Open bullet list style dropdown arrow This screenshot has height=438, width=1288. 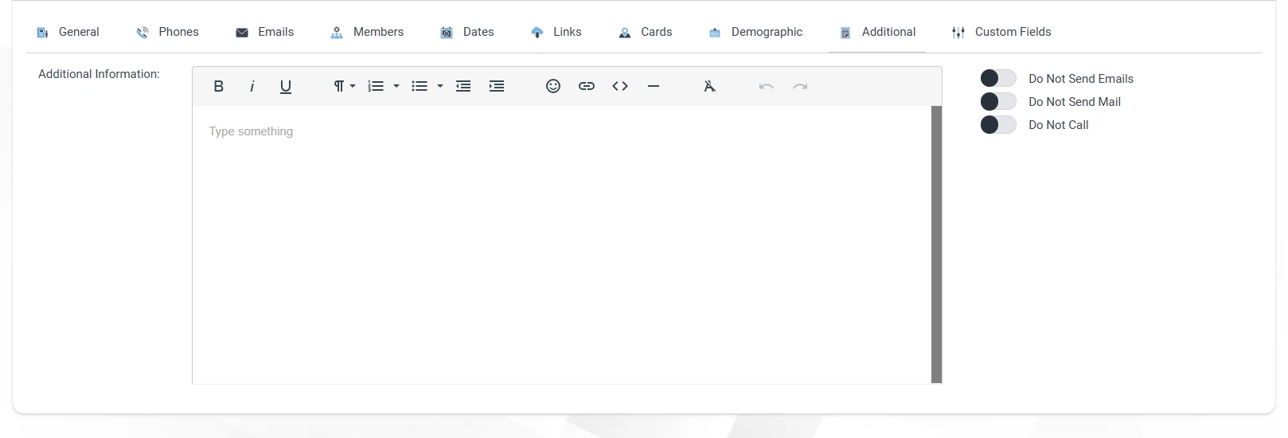tap(440, 86)
